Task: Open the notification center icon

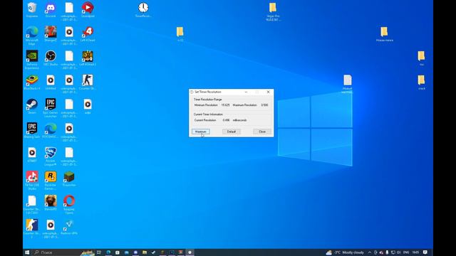Action: click(x=425, y=252)
